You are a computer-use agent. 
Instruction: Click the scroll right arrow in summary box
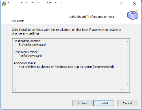(x=122, y=89)
